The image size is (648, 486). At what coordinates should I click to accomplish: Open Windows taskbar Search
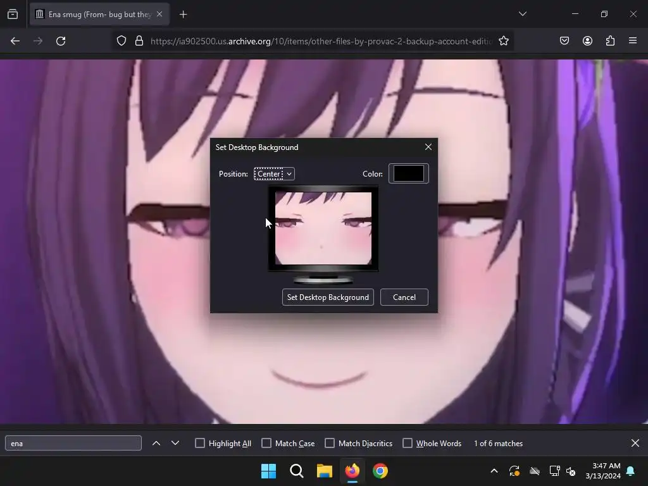(296, 471)
